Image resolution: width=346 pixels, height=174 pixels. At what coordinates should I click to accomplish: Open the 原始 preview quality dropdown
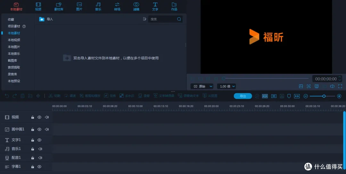point(202,86)
